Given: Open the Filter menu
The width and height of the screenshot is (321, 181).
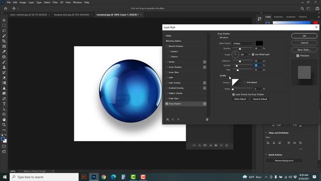Looking at the screenshot, I should click(x=55, y=3).
